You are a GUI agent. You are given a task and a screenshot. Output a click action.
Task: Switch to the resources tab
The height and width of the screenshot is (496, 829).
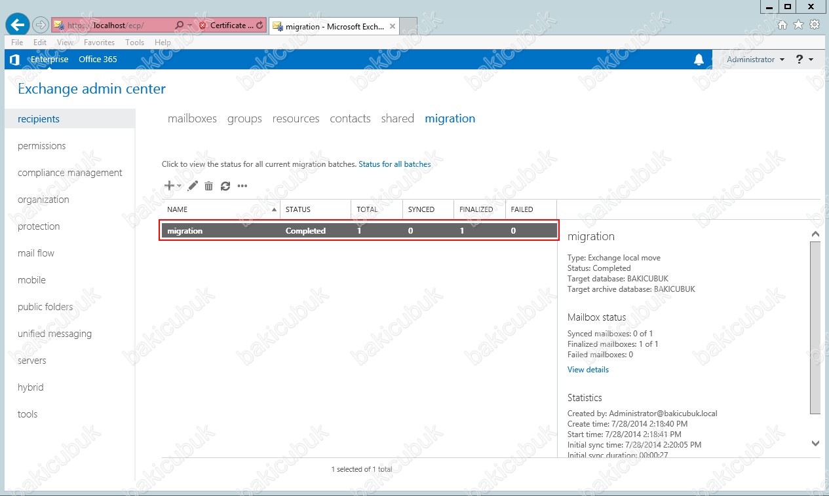(296, 118)
